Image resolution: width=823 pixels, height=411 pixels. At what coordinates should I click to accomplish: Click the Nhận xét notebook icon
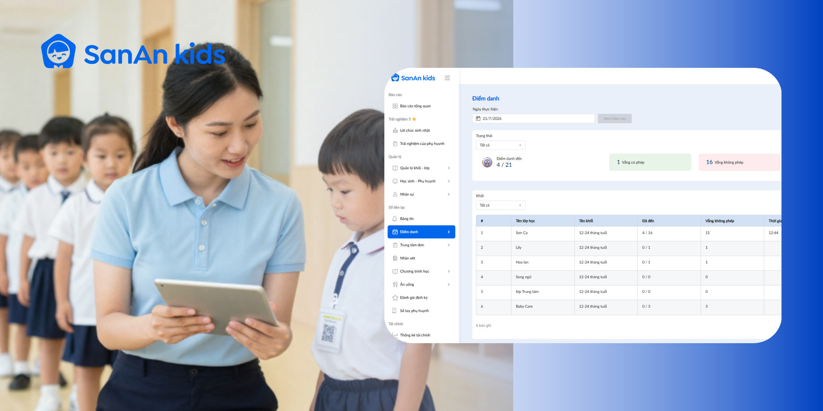click(x=395, y=258)
